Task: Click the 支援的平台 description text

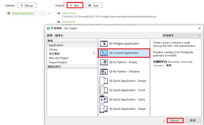Action: 173,63
